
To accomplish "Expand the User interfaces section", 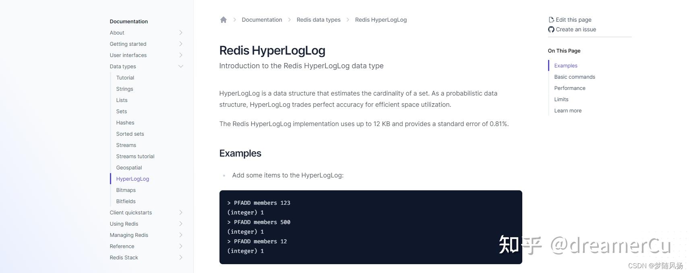I will point(181,55).
